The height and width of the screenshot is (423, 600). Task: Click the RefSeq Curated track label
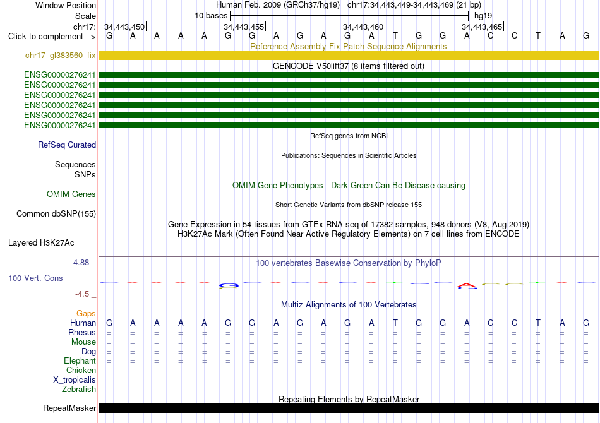coord(66,145)
